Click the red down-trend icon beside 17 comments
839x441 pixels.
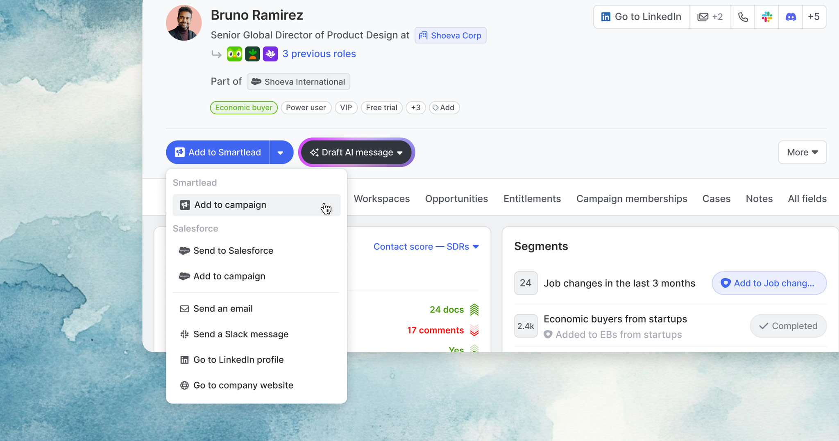pyautogui.click(x=474, y=330)
